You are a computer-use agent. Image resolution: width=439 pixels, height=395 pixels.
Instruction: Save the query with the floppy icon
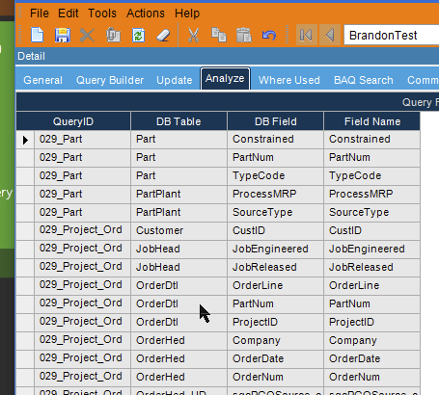[x=63, y=35]
